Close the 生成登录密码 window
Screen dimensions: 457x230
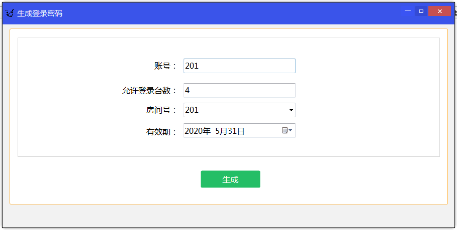[x=439, y=11]
